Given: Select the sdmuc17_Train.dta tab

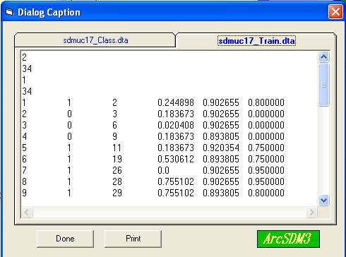Looking at the screenshot, I should click(256, 41).
